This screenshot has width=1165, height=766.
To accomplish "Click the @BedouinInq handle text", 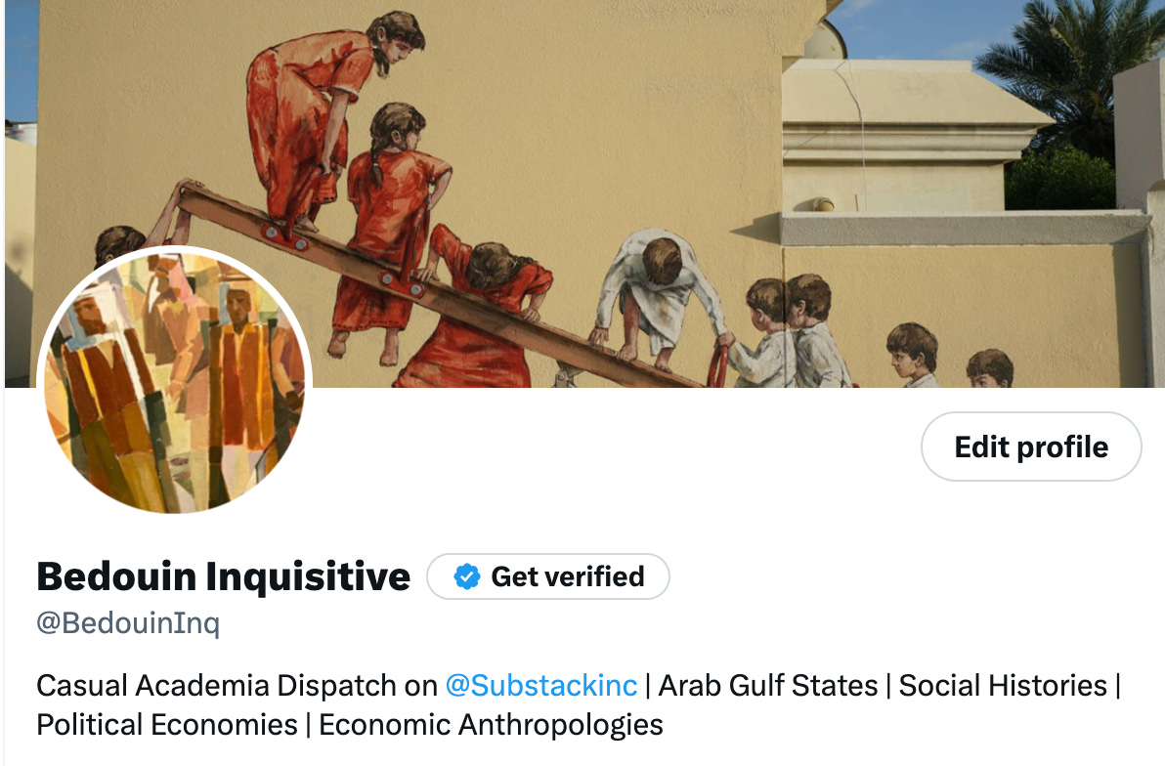I will point(128,622).
